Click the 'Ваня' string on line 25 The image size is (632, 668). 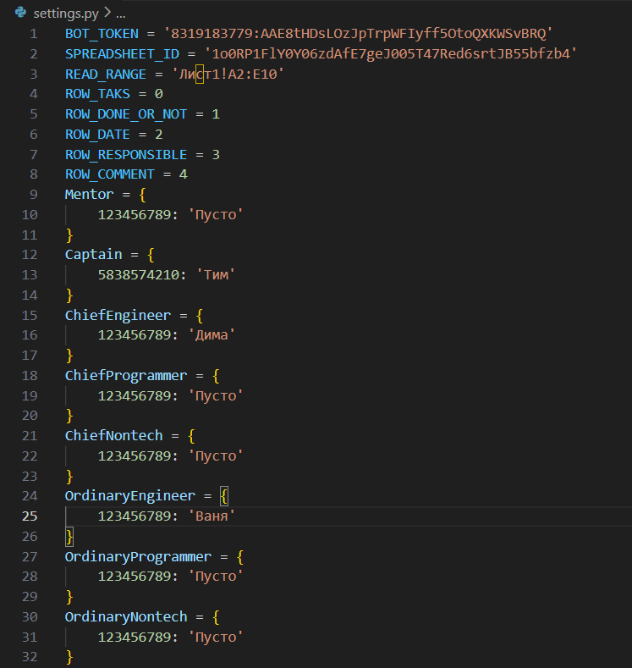point(216,516)
